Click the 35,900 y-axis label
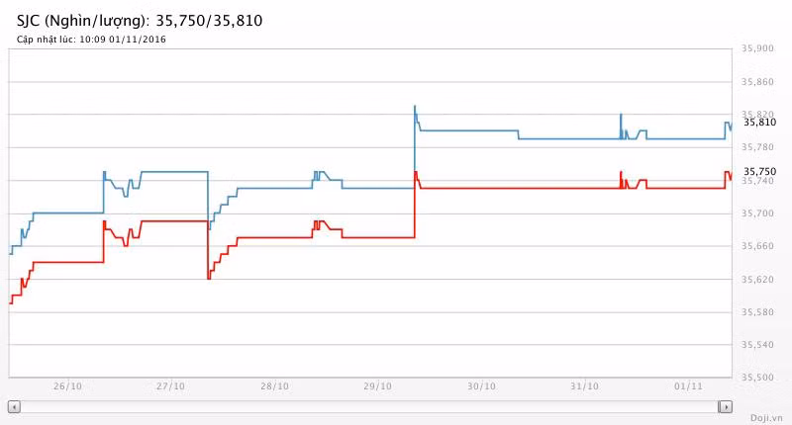This screenshot has width=792, height=425. [757, 48]
